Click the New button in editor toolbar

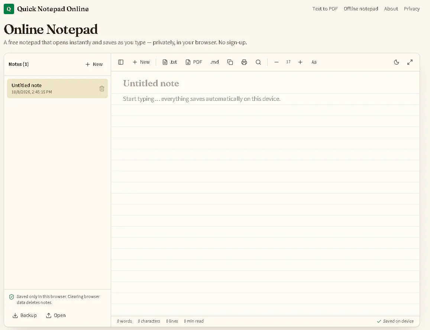tap(141, 62)
